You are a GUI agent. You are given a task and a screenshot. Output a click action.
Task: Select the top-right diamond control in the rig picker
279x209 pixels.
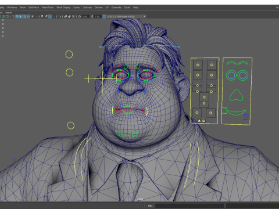pos(212,65)
